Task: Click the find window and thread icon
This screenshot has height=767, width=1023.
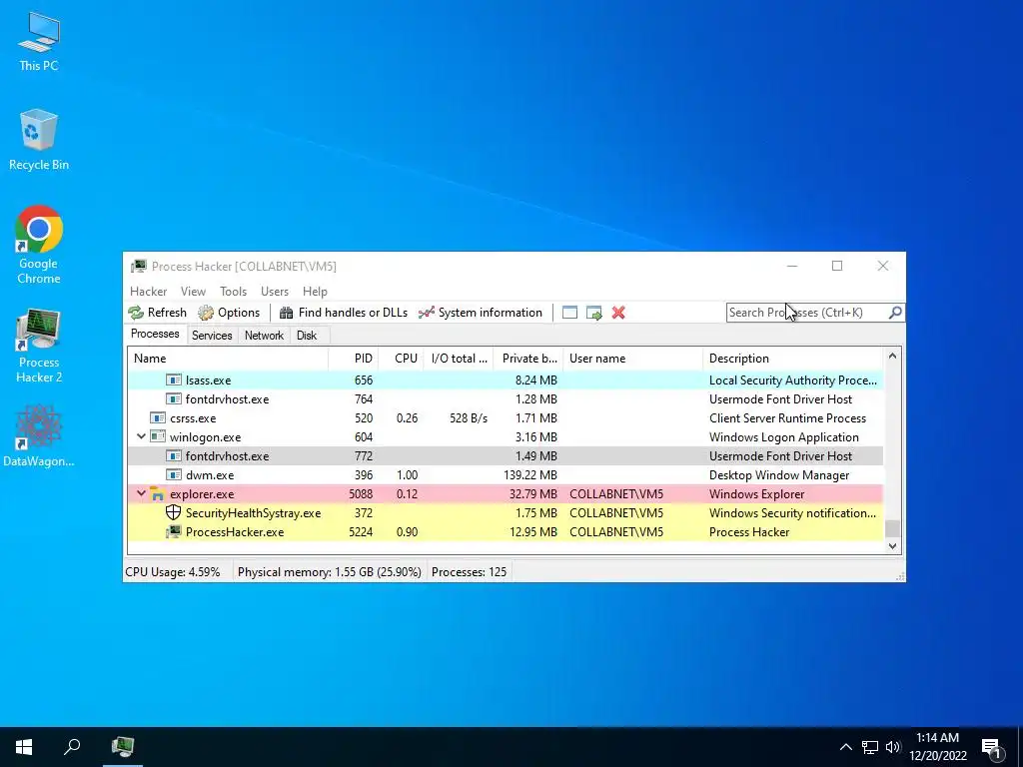Action: tap(593, 313)
